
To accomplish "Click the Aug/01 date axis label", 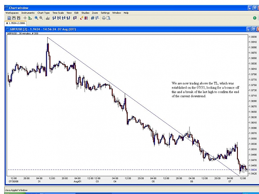I will click(77, 182).
